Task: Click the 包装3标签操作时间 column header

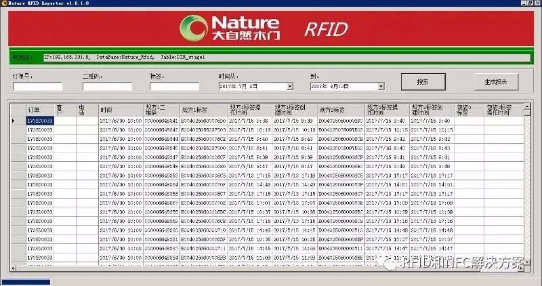Action: 504,110
